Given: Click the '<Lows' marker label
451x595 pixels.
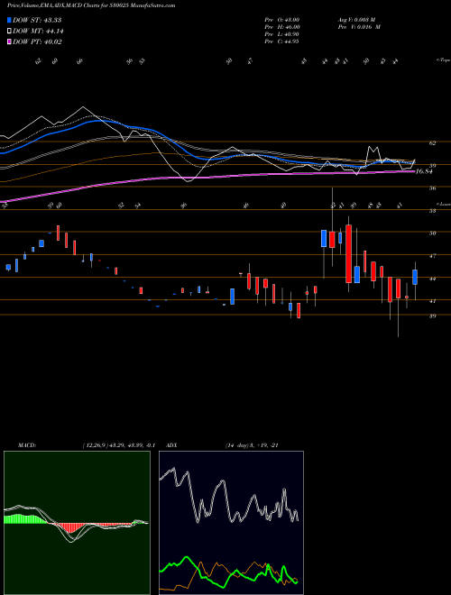Looking at the screenshot, I should pyautogui.click(x=444, y=204).
